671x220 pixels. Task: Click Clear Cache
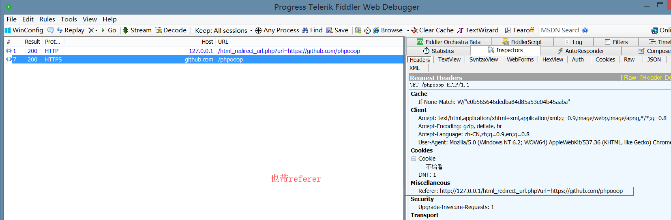pos(432,30)
